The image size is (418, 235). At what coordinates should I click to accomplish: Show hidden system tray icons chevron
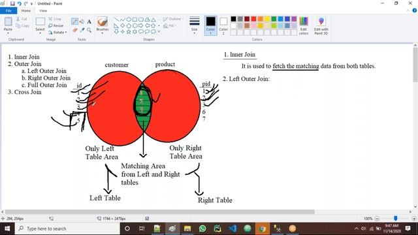[x=357, y=228]
